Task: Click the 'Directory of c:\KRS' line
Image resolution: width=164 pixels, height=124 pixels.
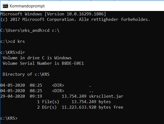Action: tap(27, 74)
